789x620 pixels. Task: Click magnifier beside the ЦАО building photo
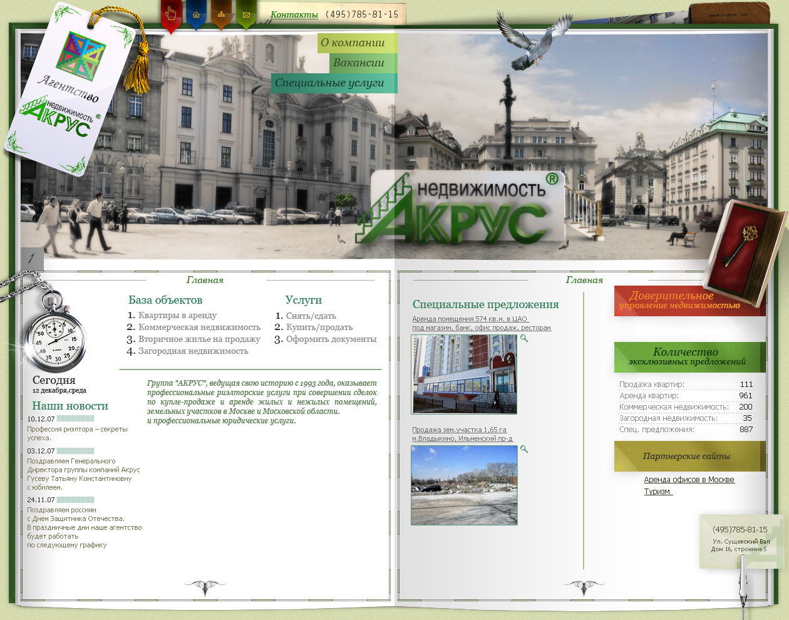tap(524, 338)
